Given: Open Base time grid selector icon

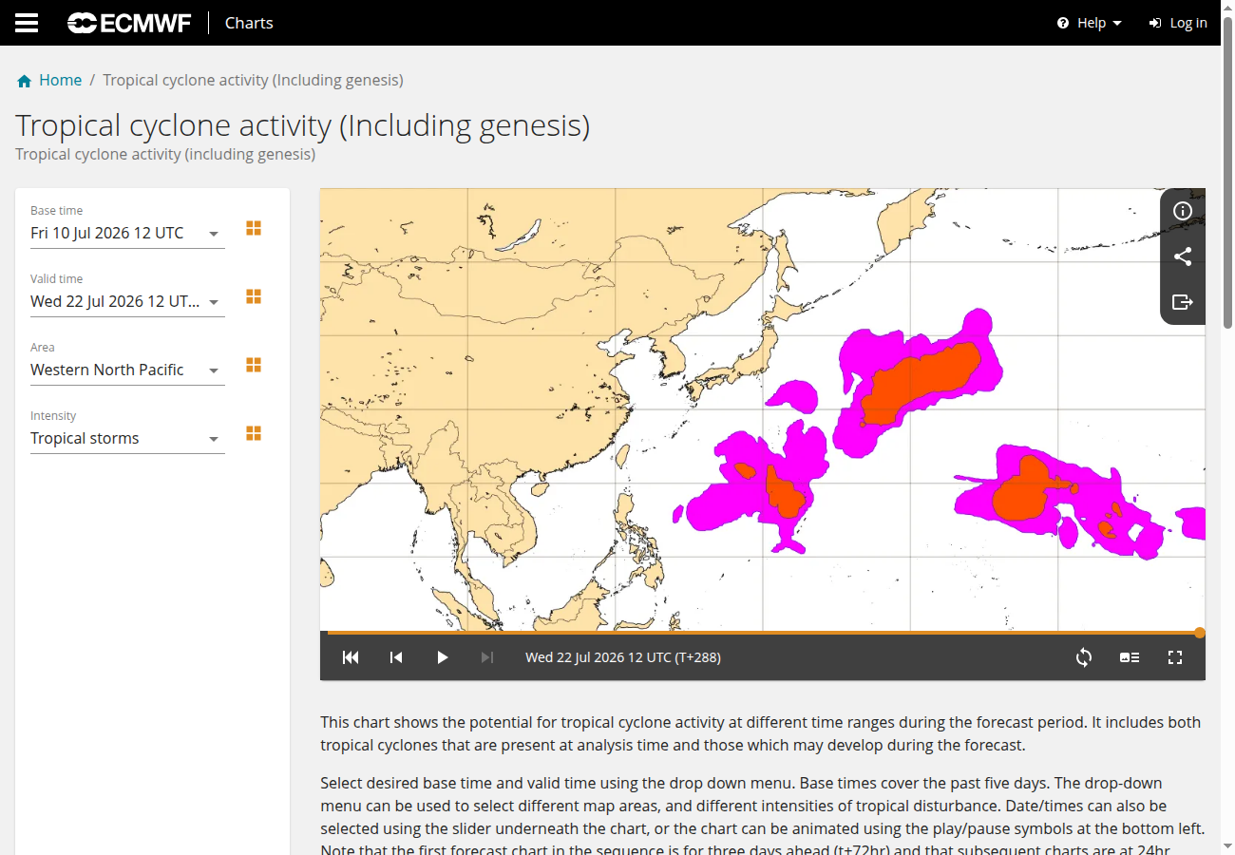Looking at the screenshot, I should coord(254,228).
